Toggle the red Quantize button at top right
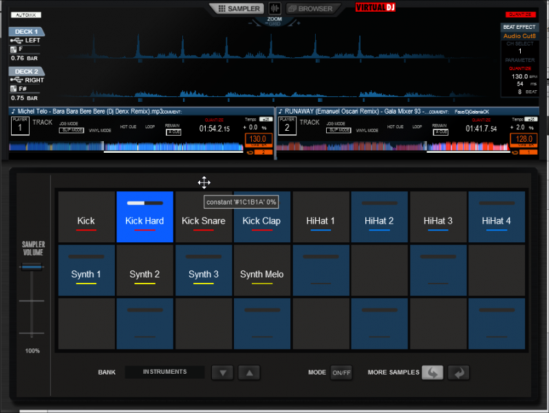 point(520,14)
